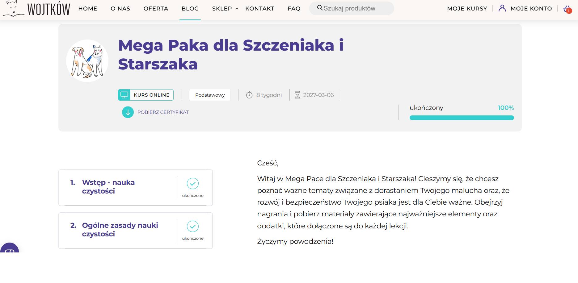Viewport: 578px width, 283px height.
Task: Click the Wojtków logo in header
Action: coord(36,9)
